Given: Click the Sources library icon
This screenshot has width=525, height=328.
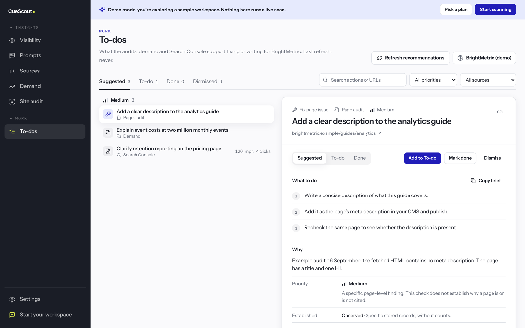Looking at the screenshot, I should (12, 71).
